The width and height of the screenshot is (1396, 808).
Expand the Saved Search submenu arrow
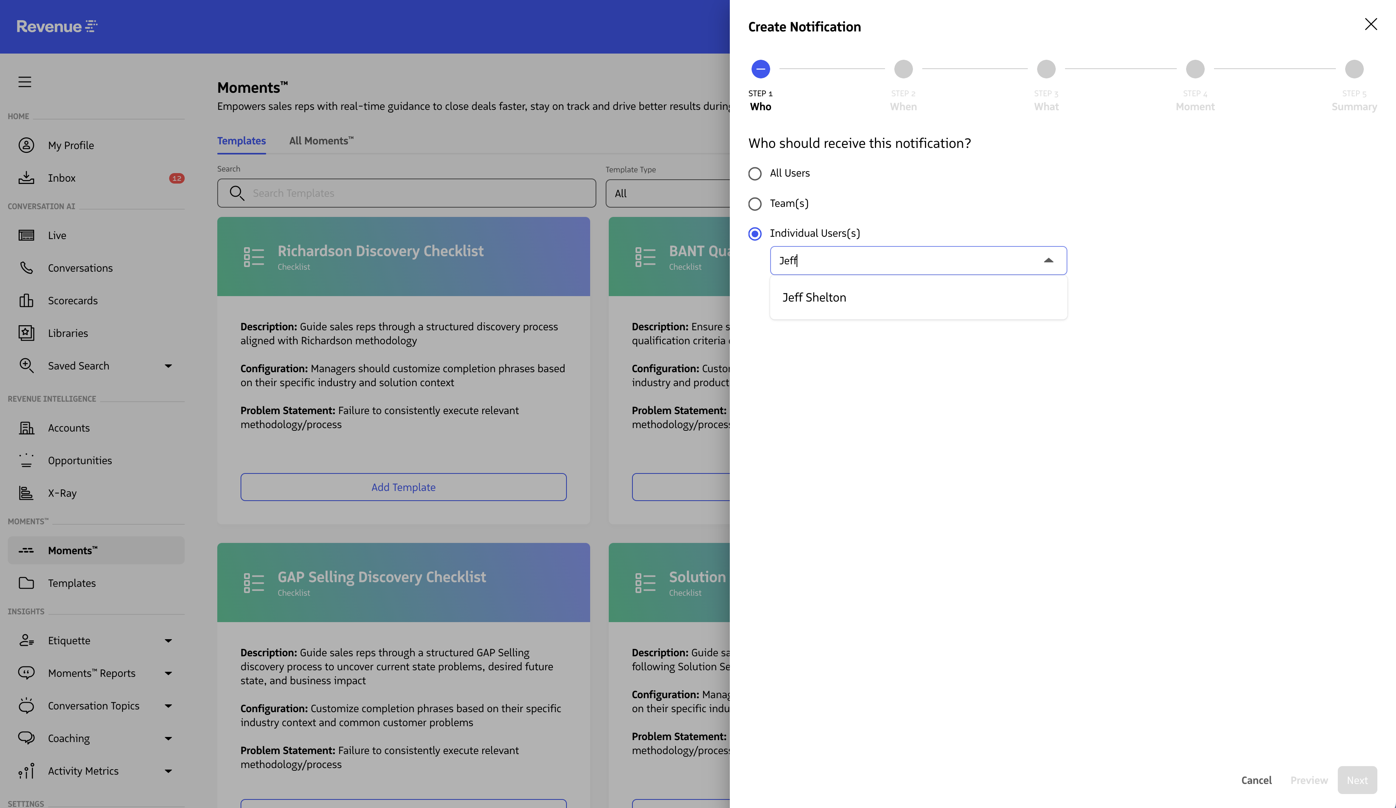(x=168, y=366)
